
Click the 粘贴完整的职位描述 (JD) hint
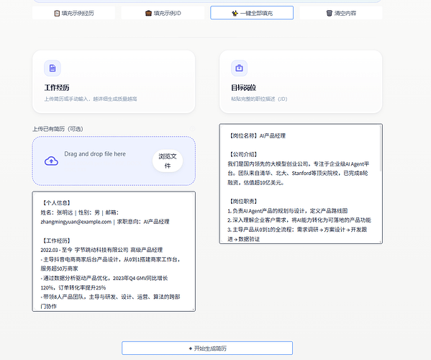coord(259,99)
